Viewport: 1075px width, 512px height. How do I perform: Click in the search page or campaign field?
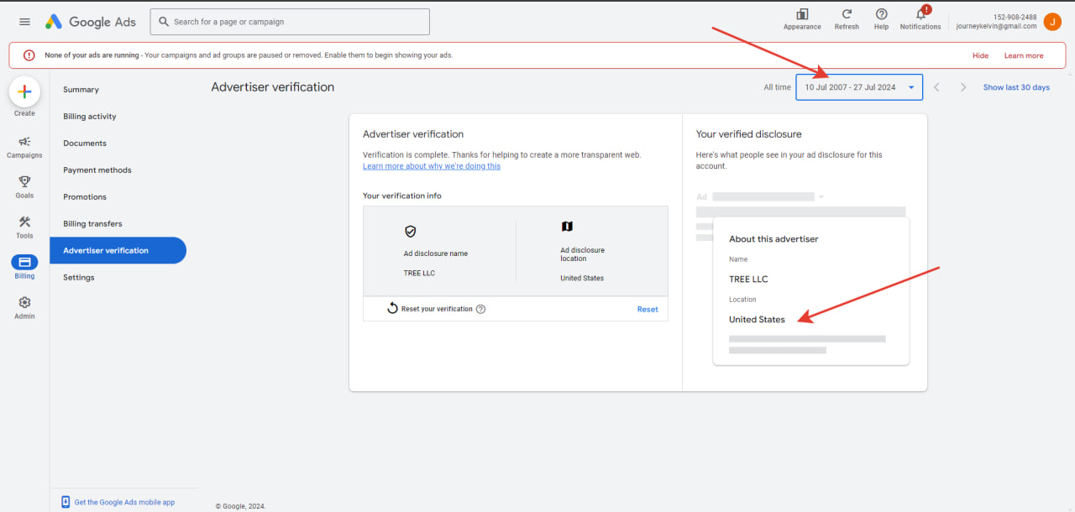(x=290, y=22)
